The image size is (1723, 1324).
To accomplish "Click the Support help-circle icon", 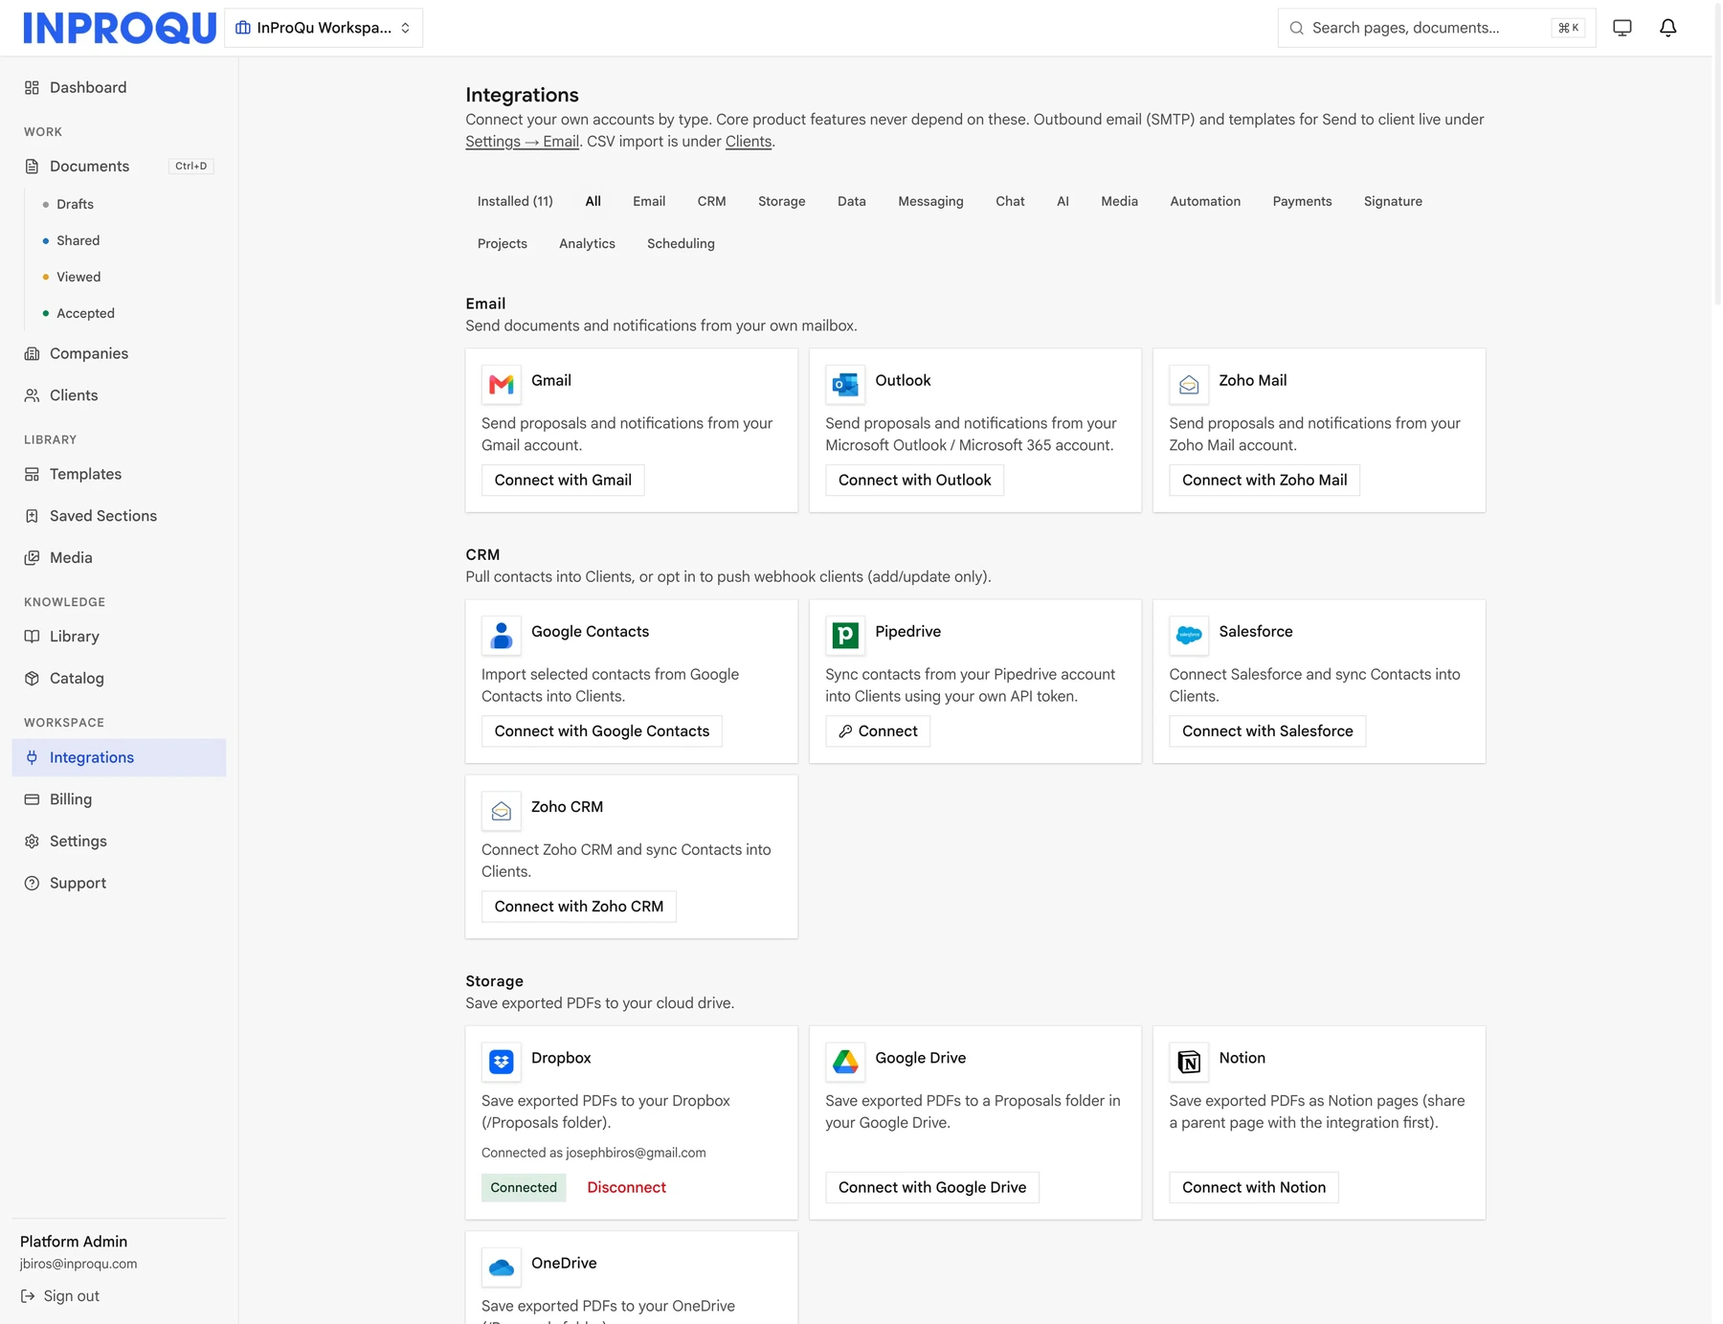I will [x=32, y=884].
